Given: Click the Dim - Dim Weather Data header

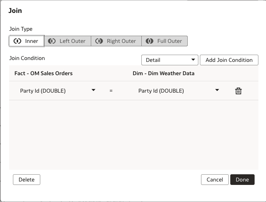Looking at the screenshot, I should pyautogui.click(x=163, y=73).
